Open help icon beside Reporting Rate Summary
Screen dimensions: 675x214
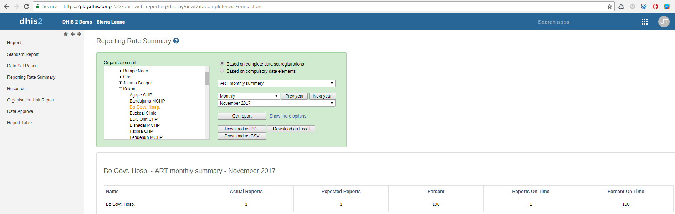tap(176, 41)
